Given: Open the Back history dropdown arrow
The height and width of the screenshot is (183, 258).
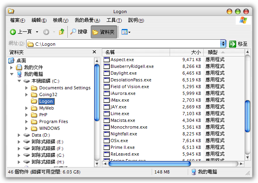Looking at the screenshot, I should tap(37, 32).
